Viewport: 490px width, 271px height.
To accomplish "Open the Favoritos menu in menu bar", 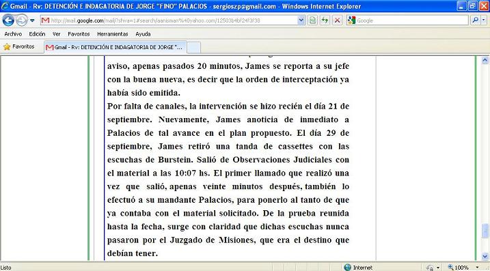I will 79,34.
